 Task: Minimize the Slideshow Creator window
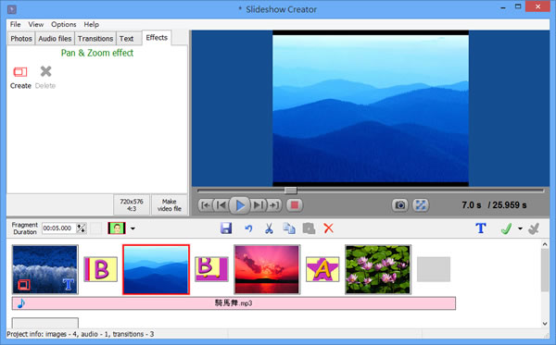click(x=503, y=7)
